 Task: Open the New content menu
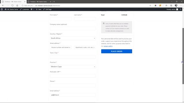(x=39, y=9)
